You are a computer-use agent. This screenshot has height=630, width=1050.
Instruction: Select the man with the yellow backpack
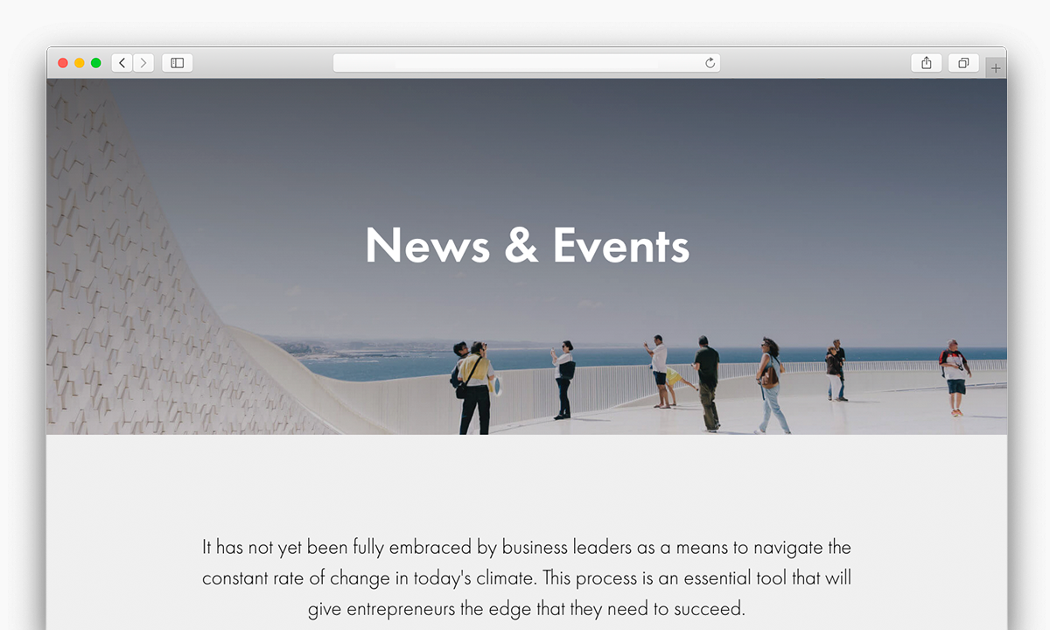(x=475, y=388)
